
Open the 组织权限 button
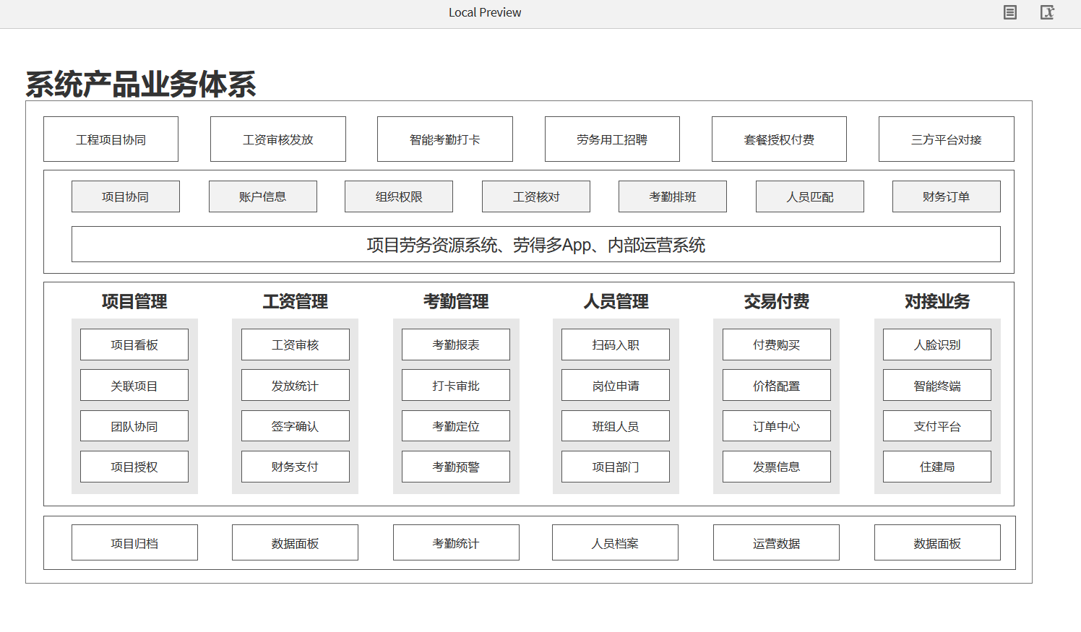(x=399, y=196)
